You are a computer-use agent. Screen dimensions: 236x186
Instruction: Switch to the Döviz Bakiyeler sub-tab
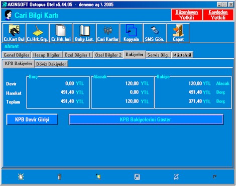(x=51, y=64)
